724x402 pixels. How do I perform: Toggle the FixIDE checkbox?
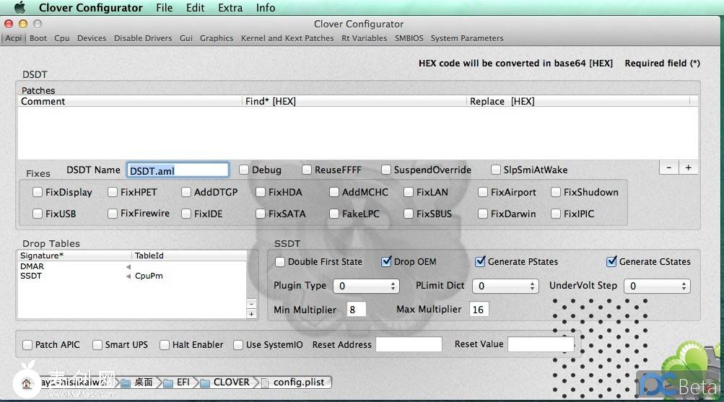186,214
